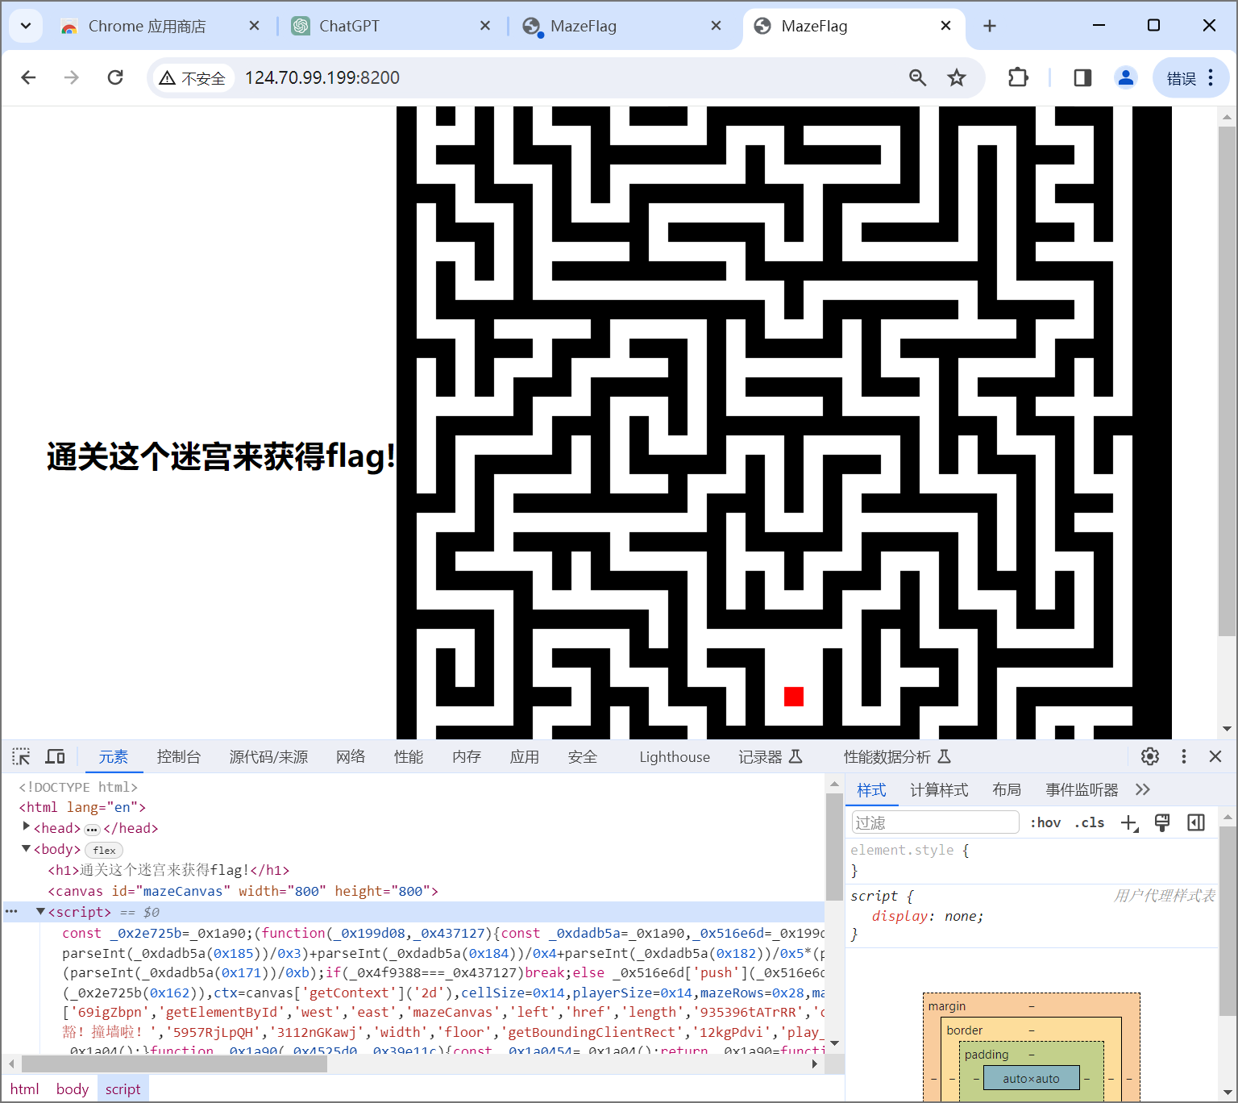Open the DevTools three-dot options menu
This screenshot has height=1103, width=1238.
[1183, 756]
